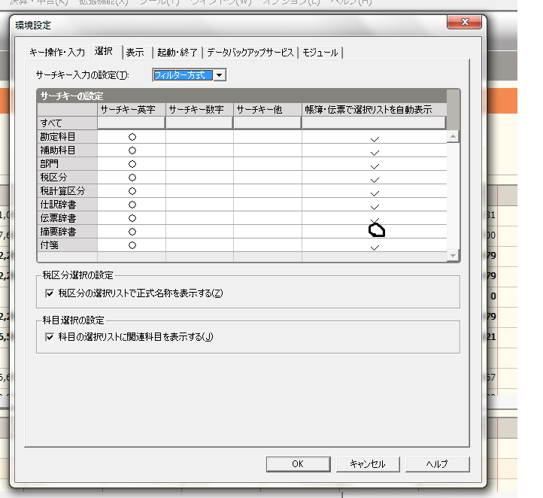
Task: Open the サーチキー入力の設定 dropdown arrow
Action: pyautogui.click(x=219, y=75)
